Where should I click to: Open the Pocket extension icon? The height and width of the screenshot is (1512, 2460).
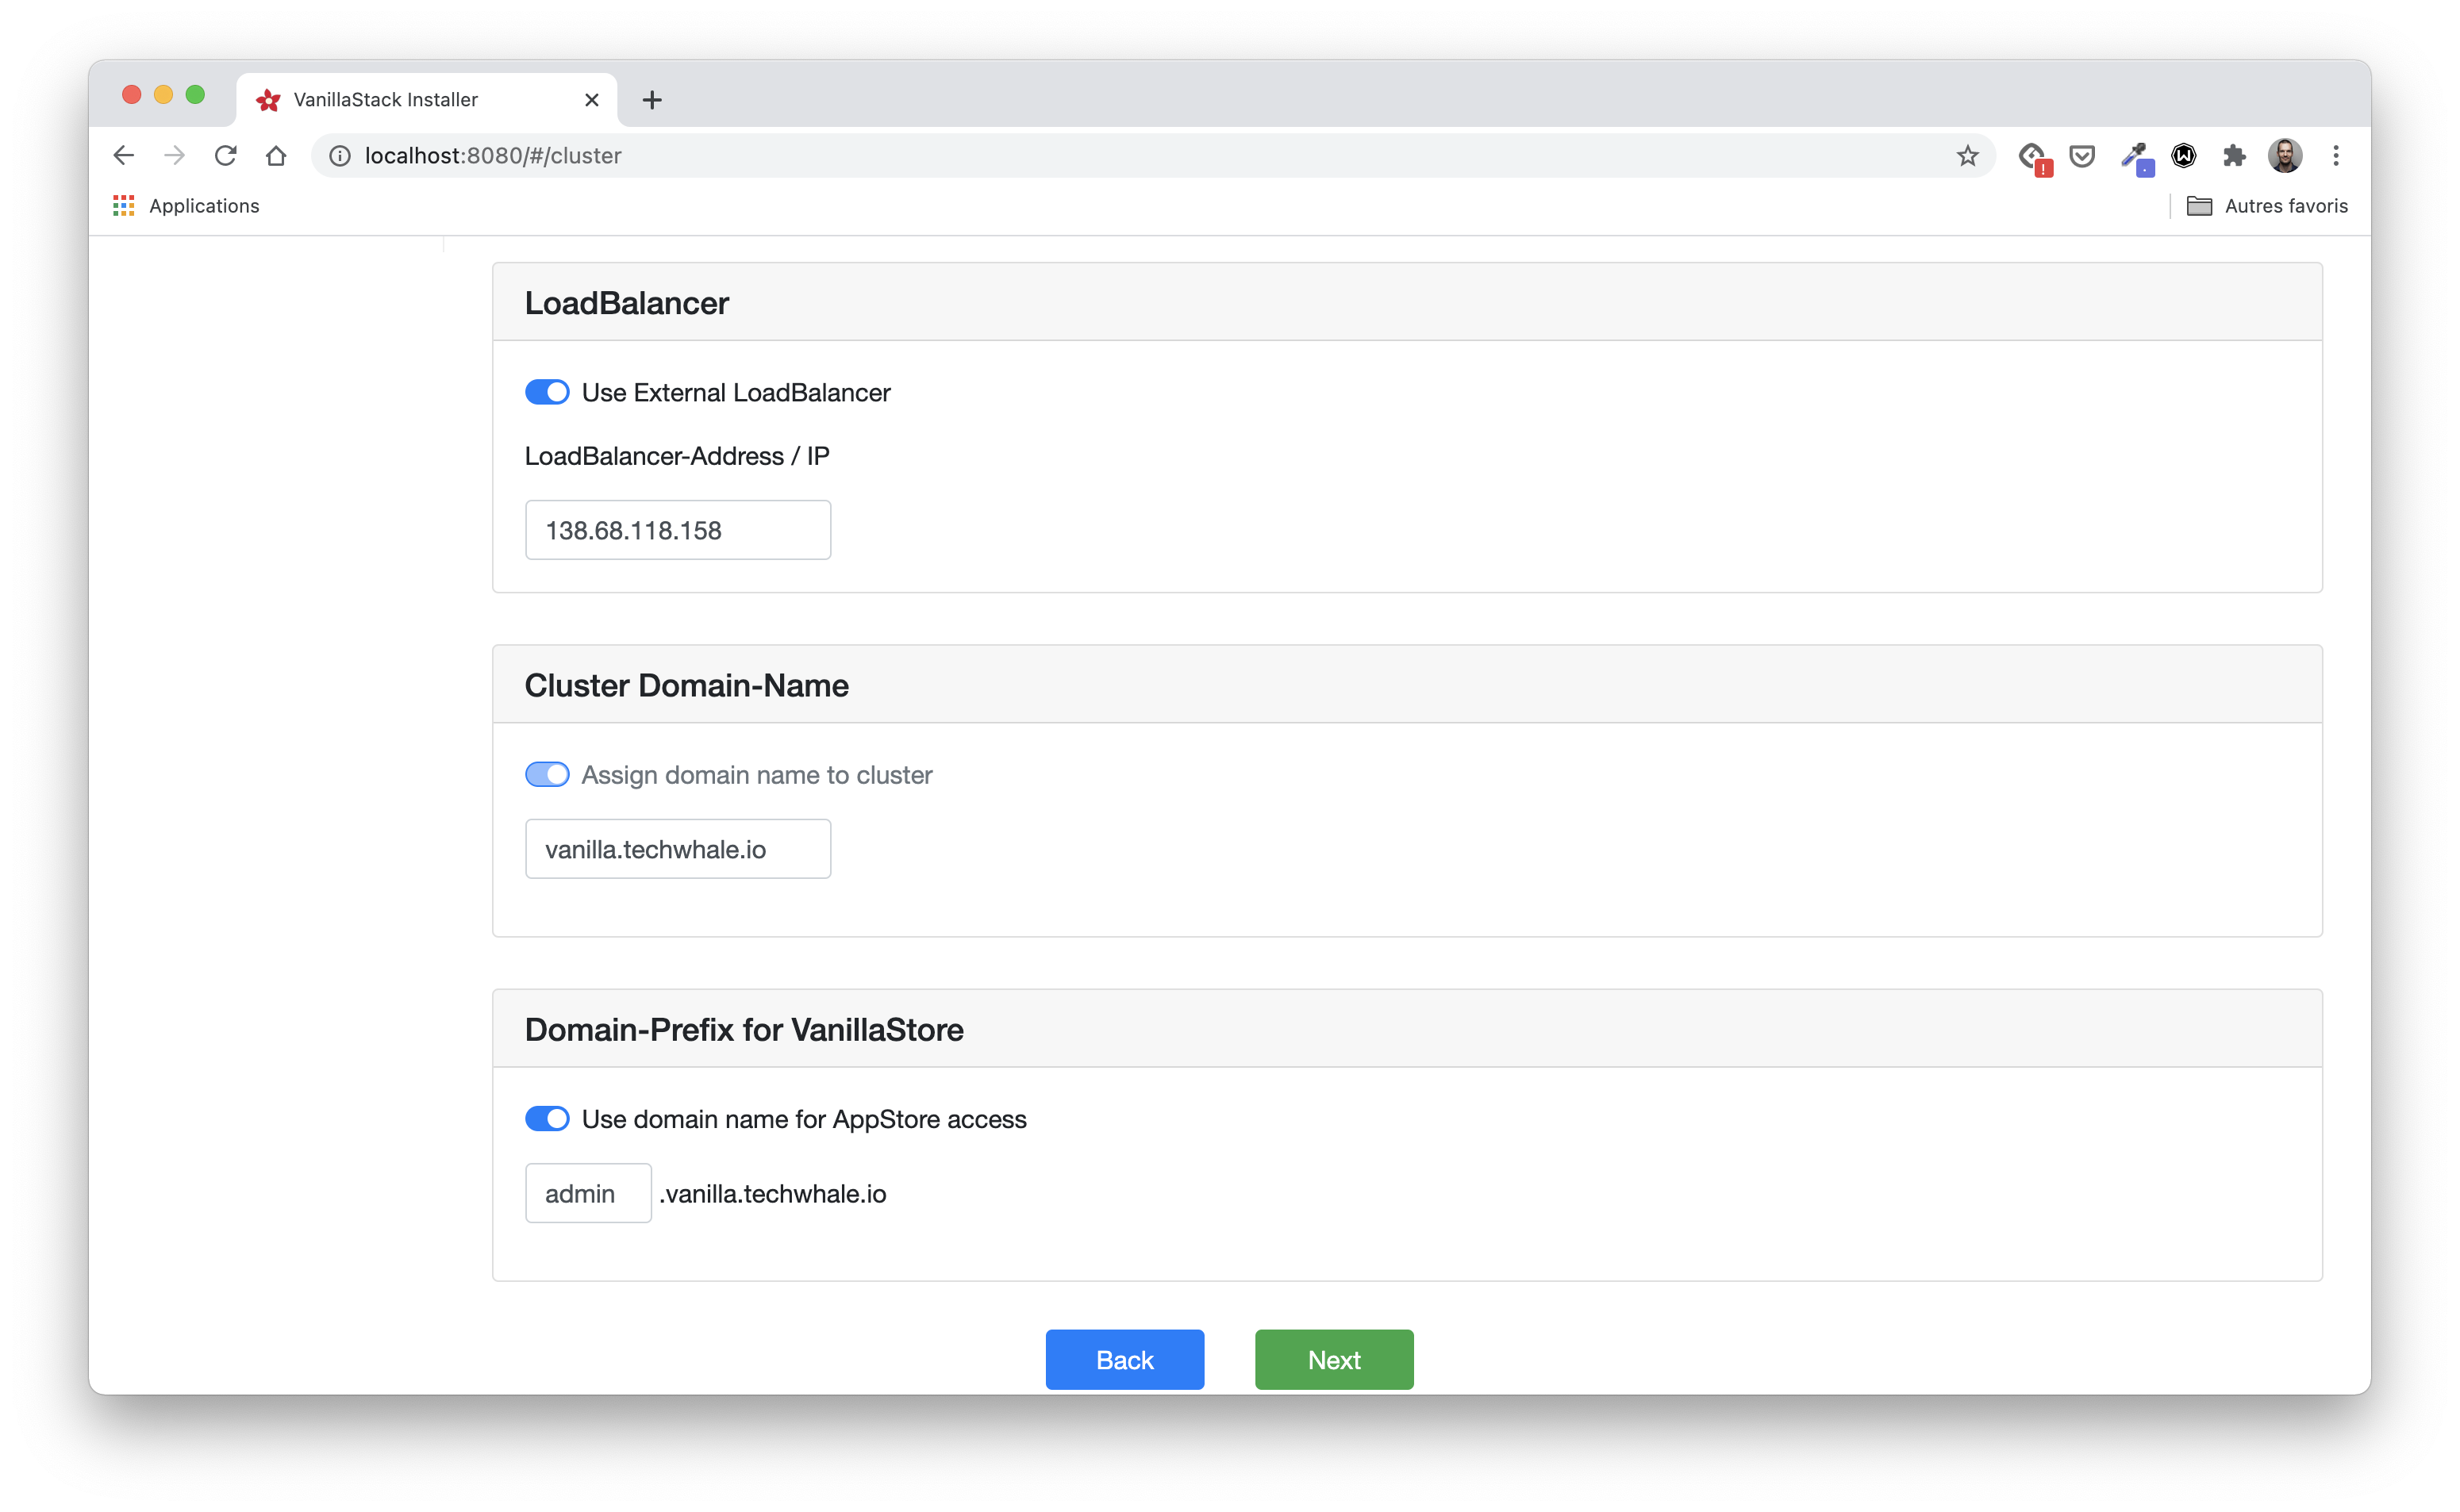(x=2081, y=156)
